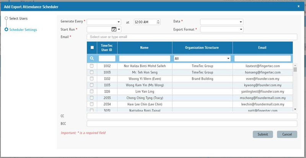This screenshot has width=306, height=158.
Task: Select the checkbox for Woong Yi Wern (Even)
Action: (x=92, y=79)
